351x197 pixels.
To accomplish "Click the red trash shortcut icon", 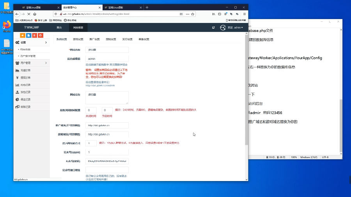I will [34, 35].
